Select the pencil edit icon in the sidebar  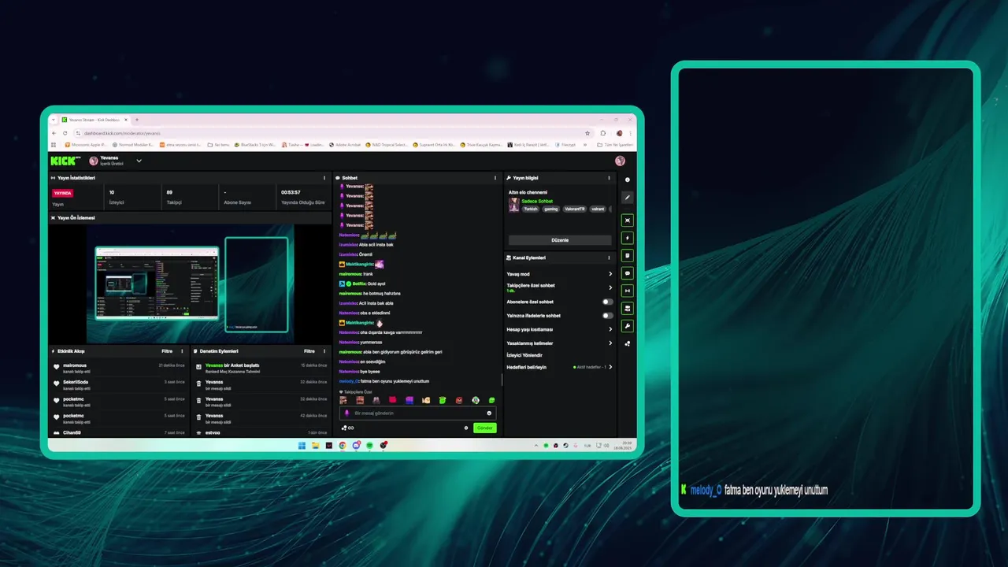point(628,198)
